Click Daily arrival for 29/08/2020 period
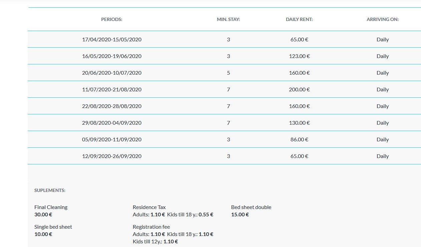 [383, 123]
